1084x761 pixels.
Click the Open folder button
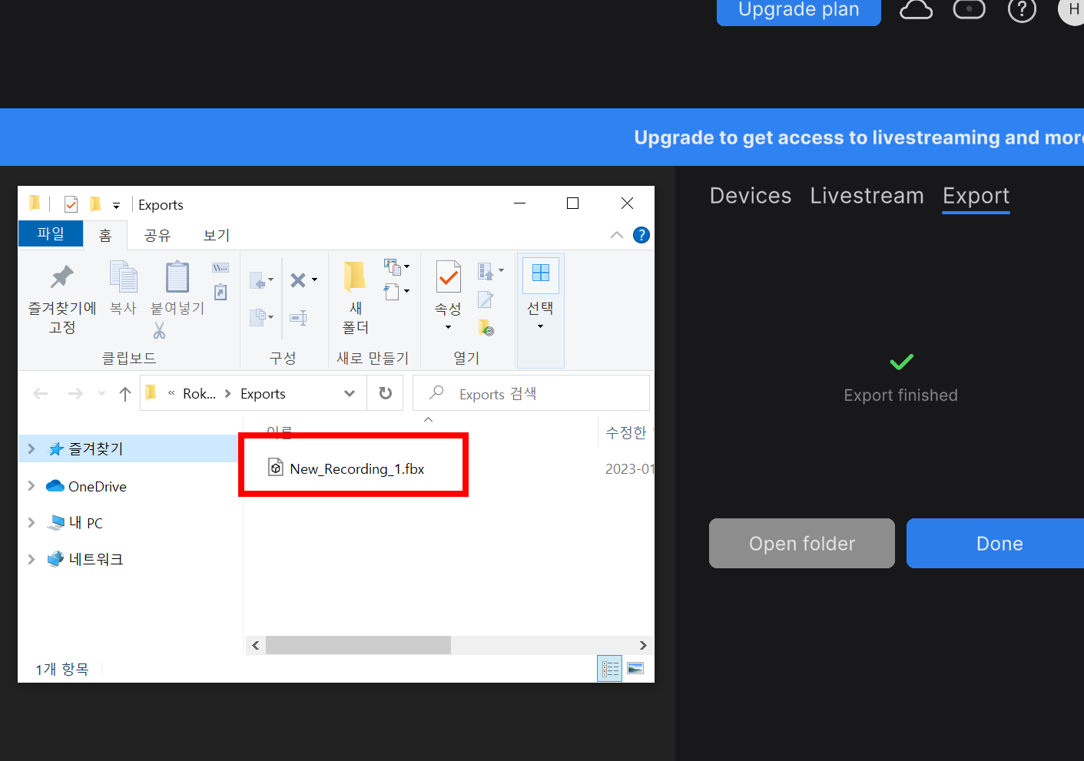click(802, 543)
